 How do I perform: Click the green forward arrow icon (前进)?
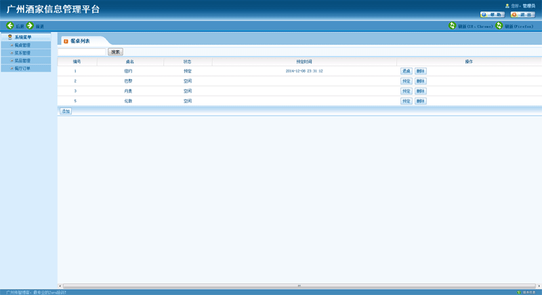click(30, 26)
